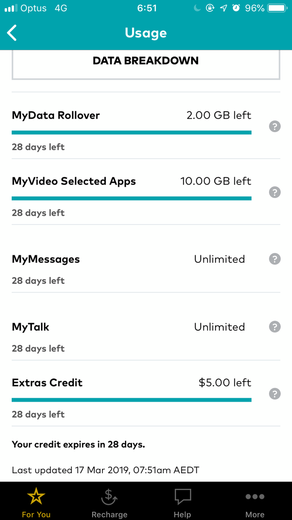Open the More menu tab
The image size is (292, 520).
[255, 501]
